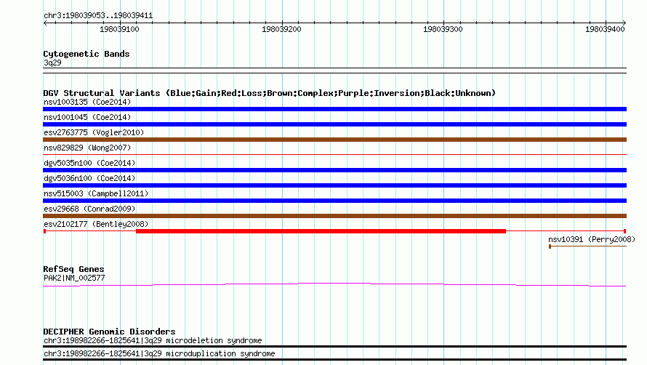
Task: Click the blue bar under dgv5036n100
Action: click(x=334, y=185)
